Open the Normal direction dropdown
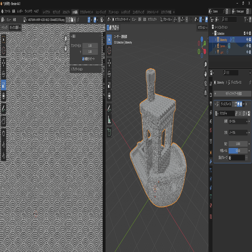 click(238, 133)
